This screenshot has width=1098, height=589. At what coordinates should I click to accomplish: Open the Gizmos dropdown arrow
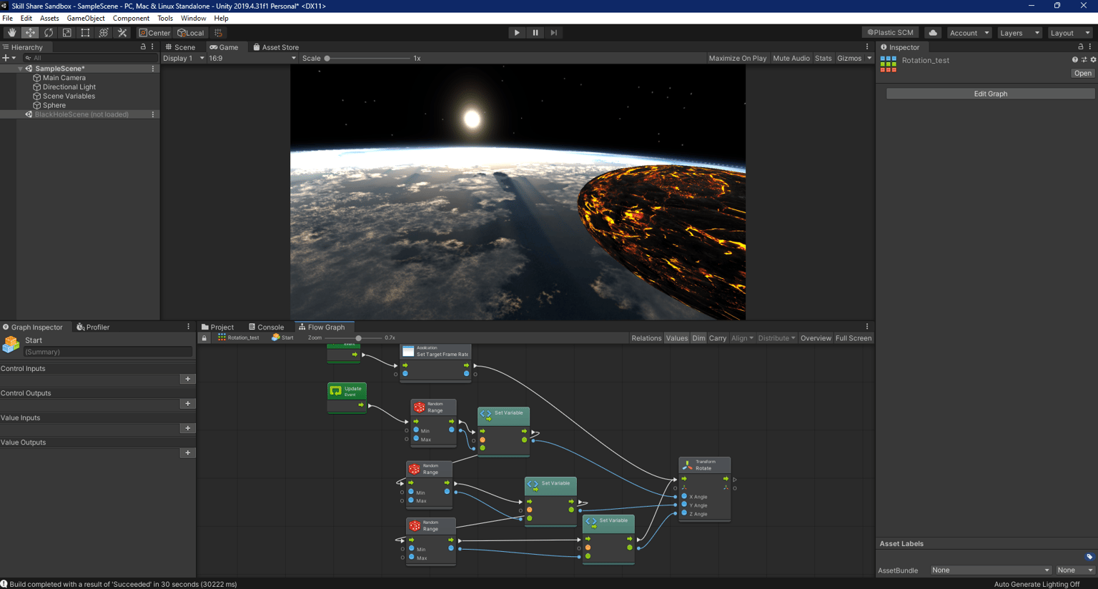[869, 59]
